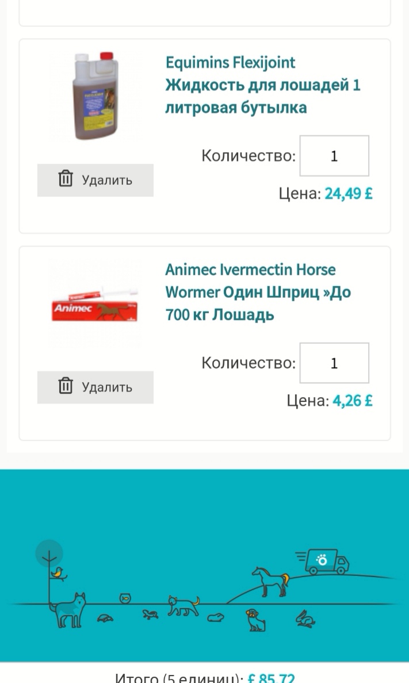This screenshot has width=409, height=683.
Task: Click the Animec syringe box thumbnail
Action: pos(95,303)
